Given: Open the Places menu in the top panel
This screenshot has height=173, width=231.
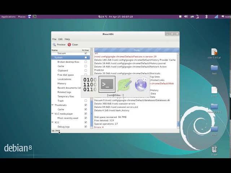Looking at the screenshot, I should tap(22, 17).
